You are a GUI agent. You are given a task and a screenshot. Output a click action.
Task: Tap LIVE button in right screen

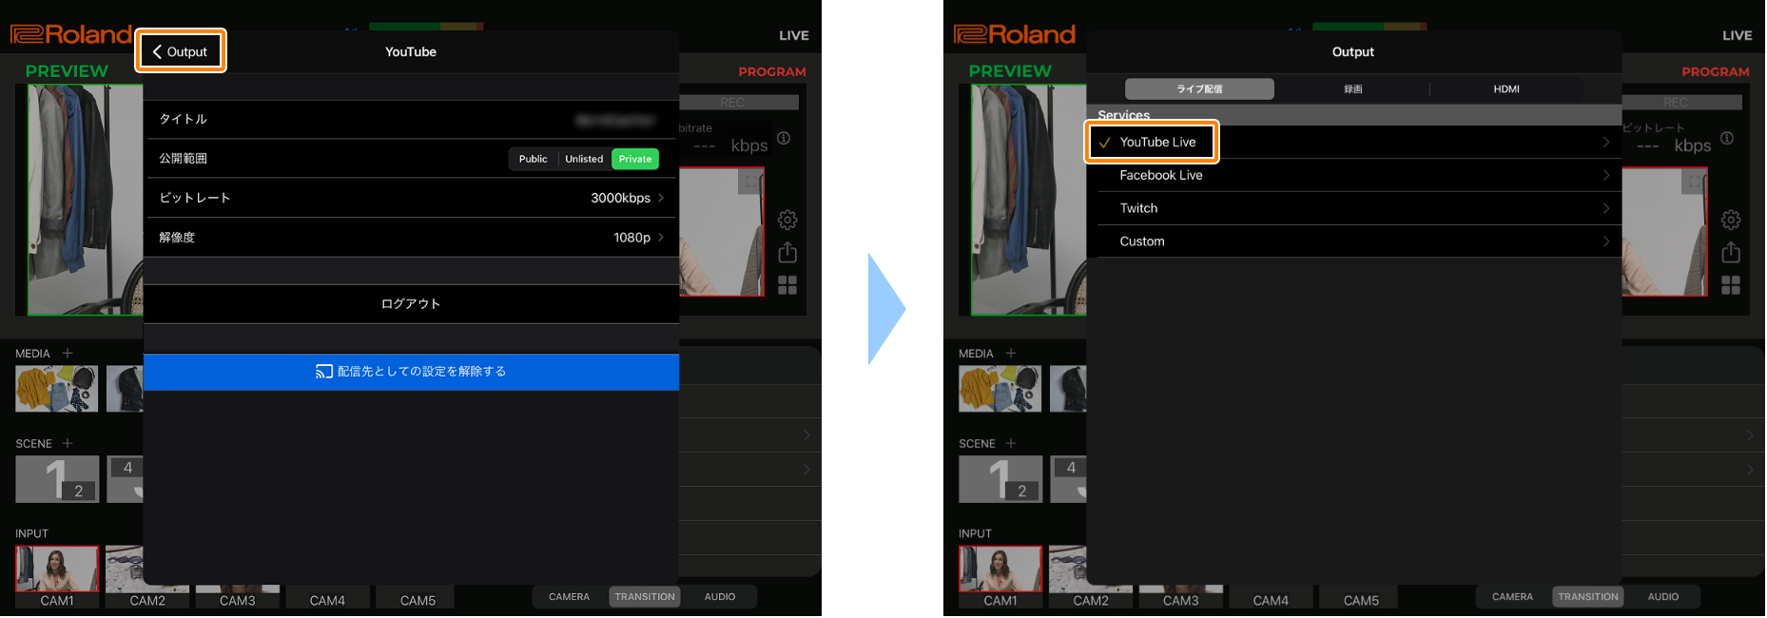click(1738, 35)
